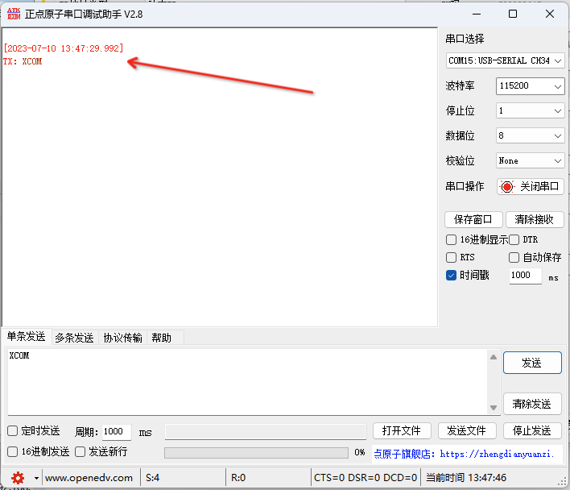Maximize the XCOM window
Screen dimensions: 570x490
[513, 15]
